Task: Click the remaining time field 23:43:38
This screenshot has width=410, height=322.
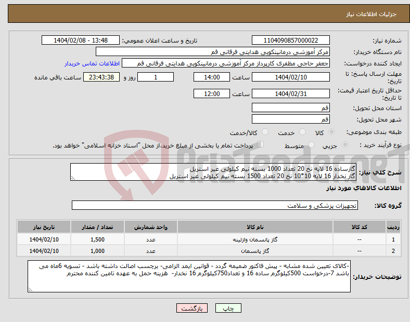Action: click(101, 77)
